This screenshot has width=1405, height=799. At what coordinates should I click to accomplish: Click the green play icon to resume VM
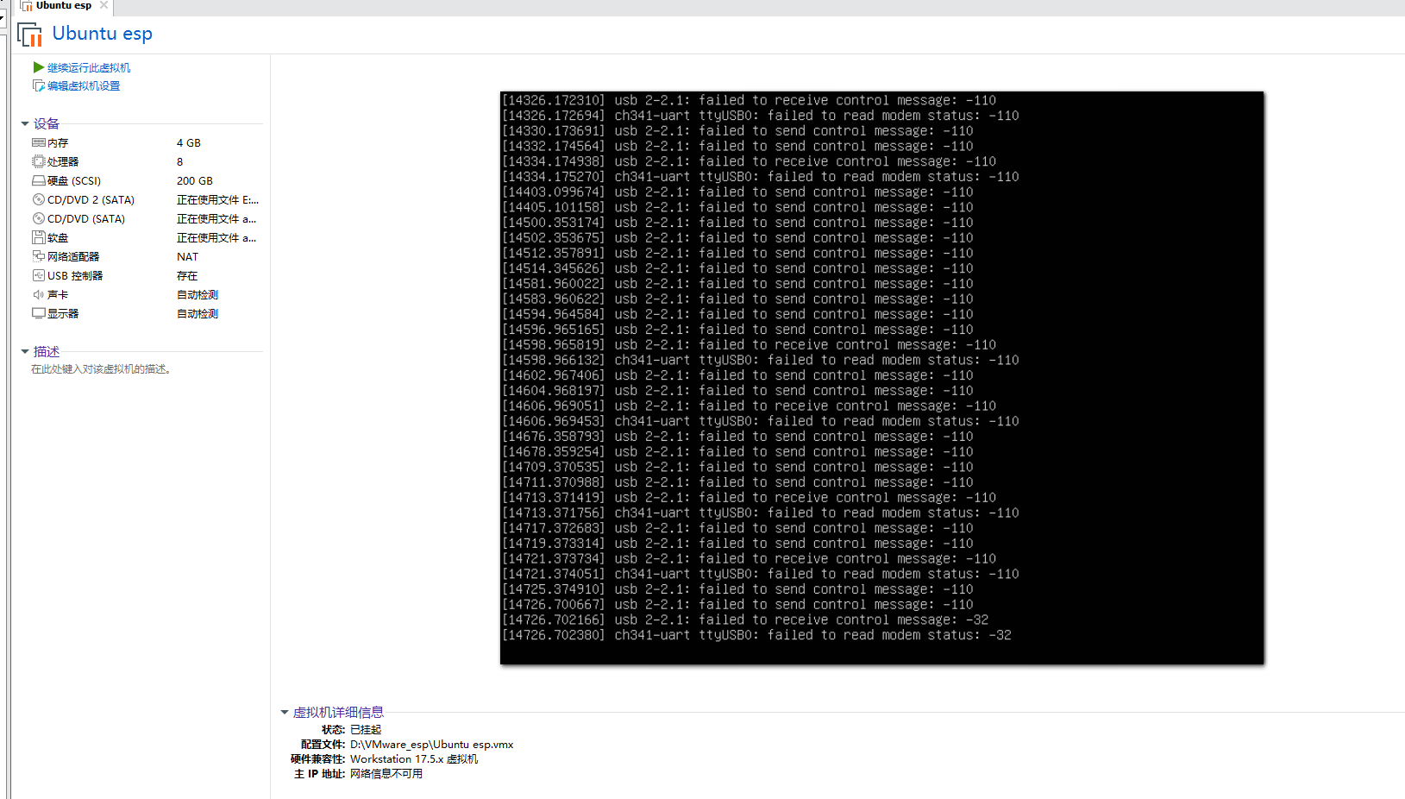38,67
